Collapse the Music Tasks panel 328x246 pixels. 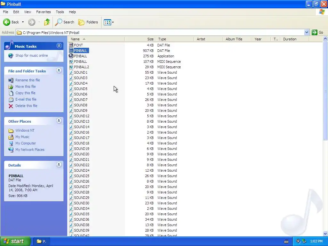pyautogui.click(x=59, y=46)
